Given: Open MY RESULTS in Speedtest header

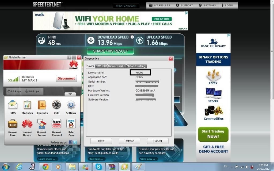Looking at the screenshot, I should pyautogui.click(x=159, y=5).
